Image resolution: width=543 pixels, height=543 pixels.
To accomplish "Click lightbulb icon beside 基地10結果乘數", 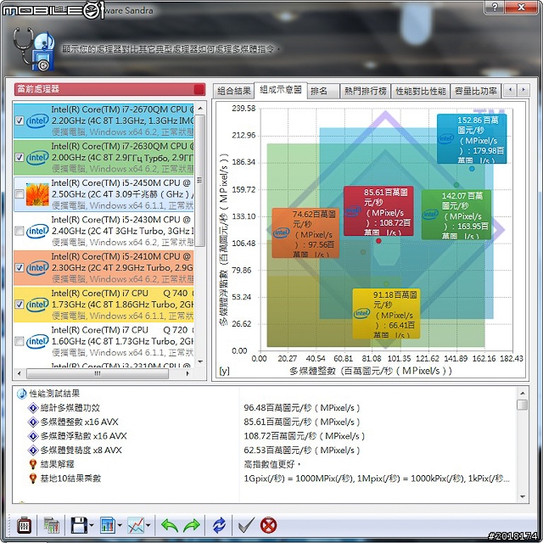I will [33, 479].
